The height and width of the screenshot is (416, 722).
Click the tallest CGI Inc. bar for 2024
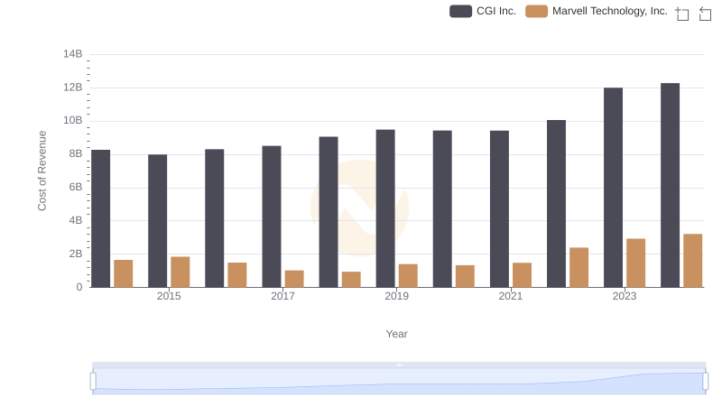[670, 185]
